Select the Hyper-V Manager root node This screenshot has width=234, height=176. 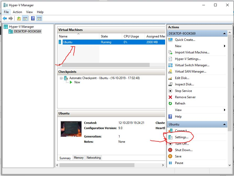coord(21,27)
